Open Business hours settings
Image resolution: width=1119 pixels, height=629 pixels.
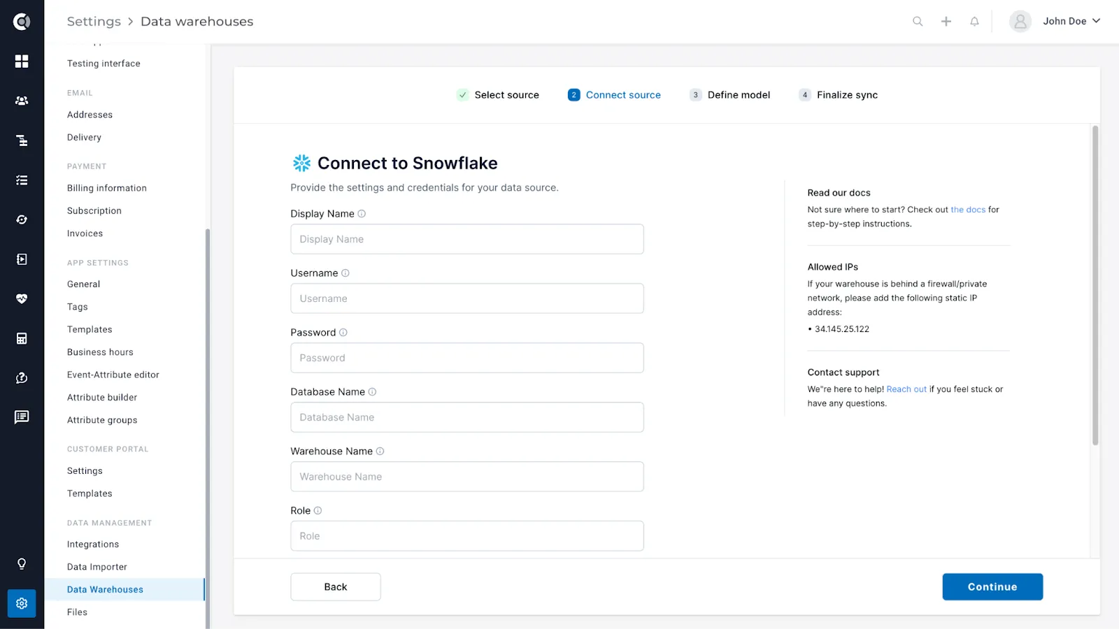100,352
